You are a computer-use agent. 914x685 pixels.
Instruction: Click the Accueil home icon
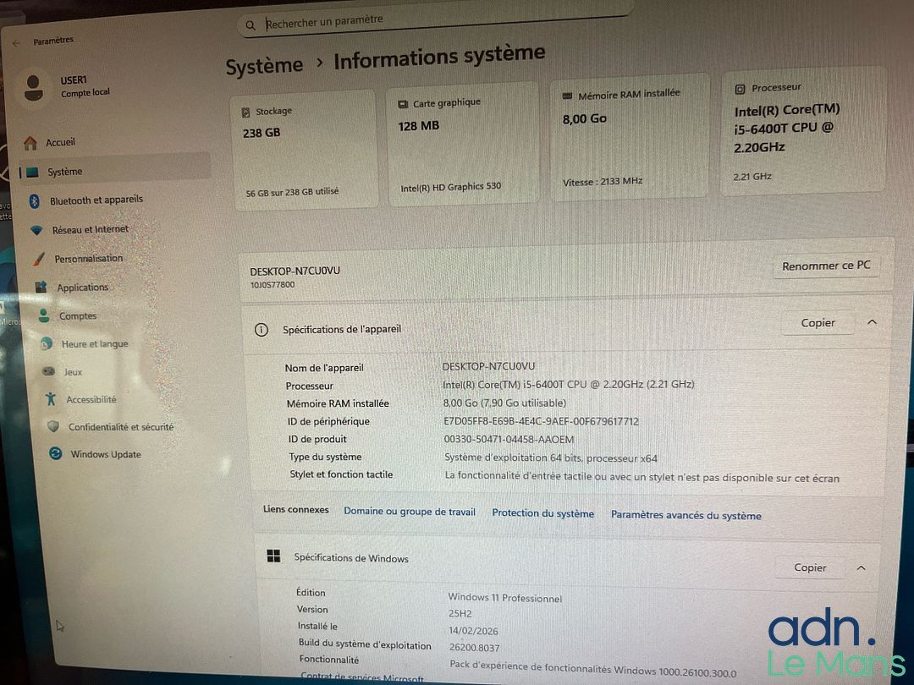click(x=30, y=143)
